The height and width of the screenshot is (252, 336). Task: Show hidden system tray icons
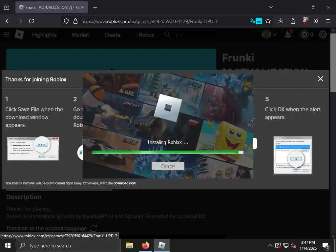(270, 245)
